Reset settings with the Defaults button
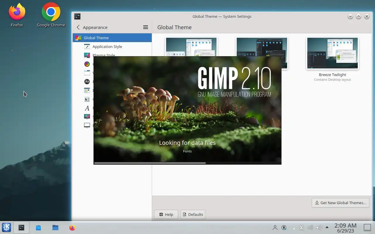Viewport: 375px width, 234px height. (x=193, y=214)
